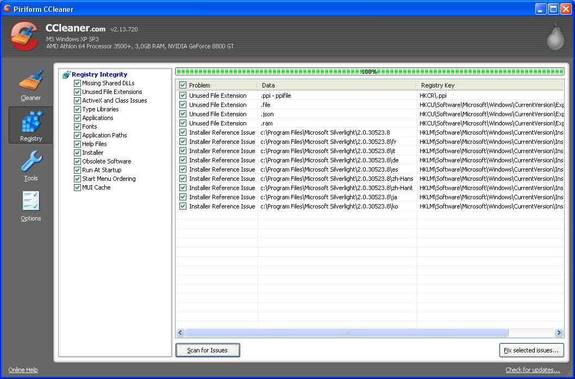Uncheck the .json Unused File Extension row
Screen dimensions: 575x379
183,114
